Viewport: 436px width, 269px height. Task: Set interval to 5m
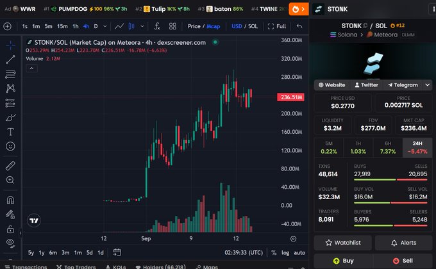[48, 26]
